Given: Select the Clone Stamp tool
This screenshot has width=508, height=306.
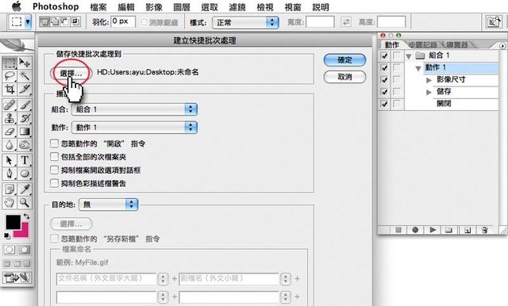Looking at the screenshot, I should click(x=10, y=118).
